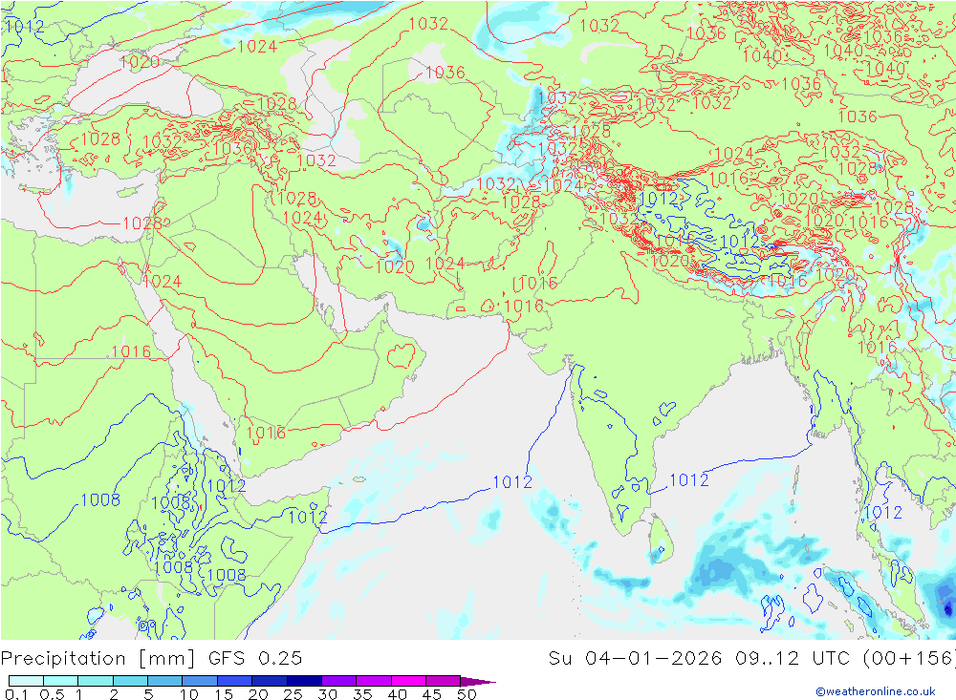
Task: Click the red '1036' label over Kazakhstan
Action: click(445, 73)
